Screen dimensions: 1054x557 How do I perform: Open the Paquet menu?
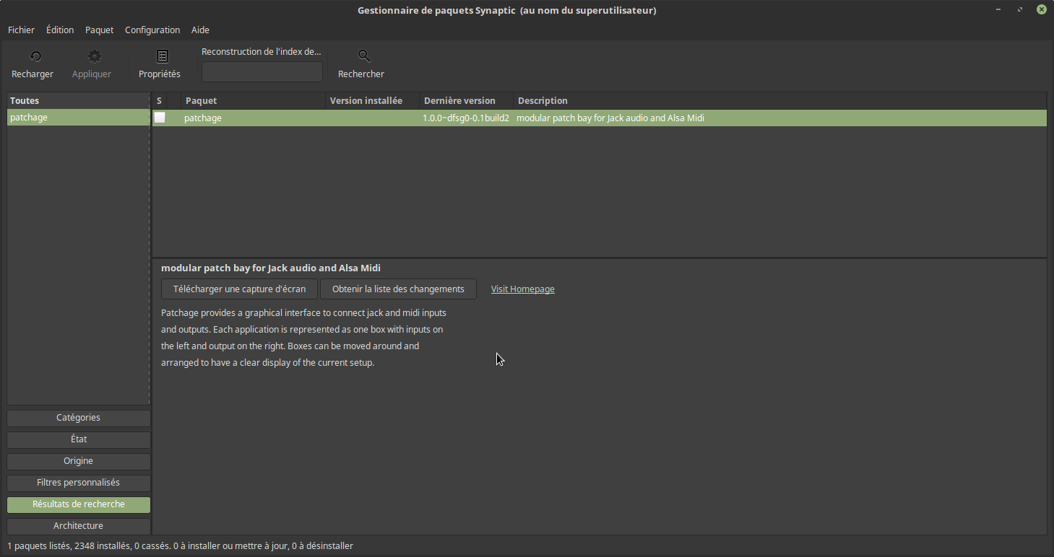click(99, 30)
